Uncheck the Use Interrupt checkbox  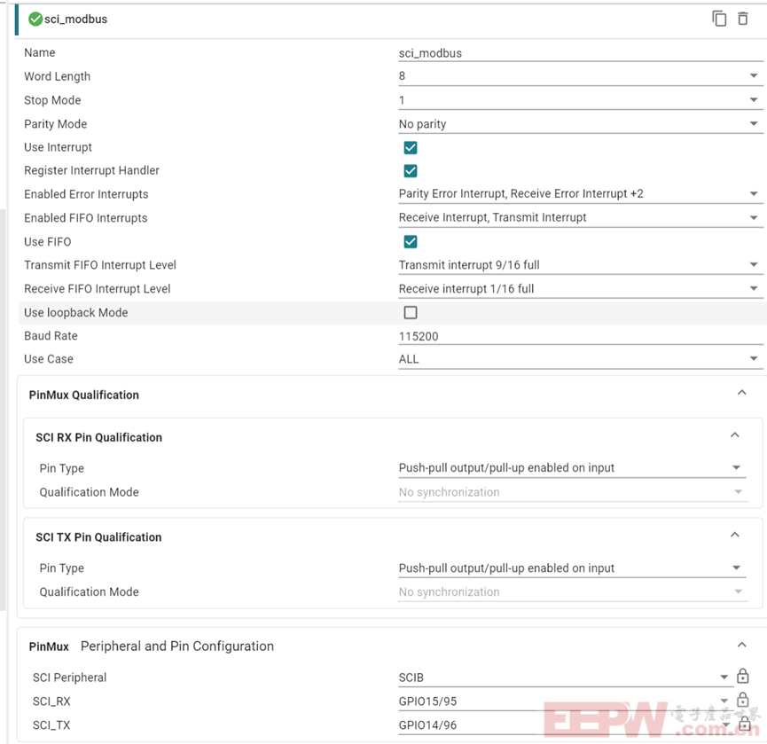(411, 148)
